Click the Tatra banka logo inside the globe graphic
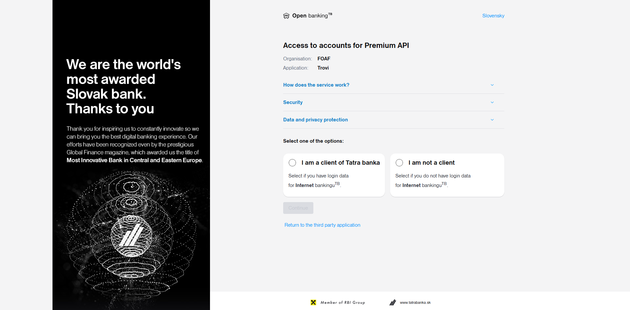The height and width of the screenshot is (310, 630). coord(131,235)
